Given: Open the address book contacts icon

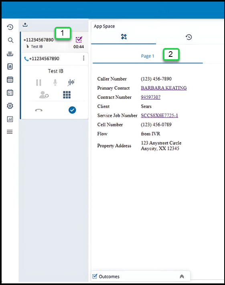Looking at the screenshot, I should [x=10, y=66].
